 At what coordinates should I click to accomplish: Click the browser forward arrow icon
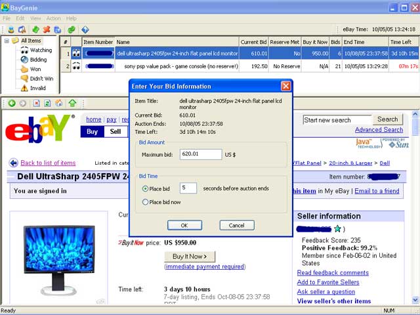(23, 103)
